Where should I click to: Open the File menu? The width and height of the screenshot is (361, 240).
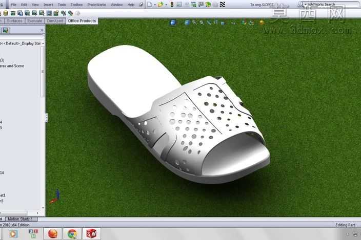[13, 5]
